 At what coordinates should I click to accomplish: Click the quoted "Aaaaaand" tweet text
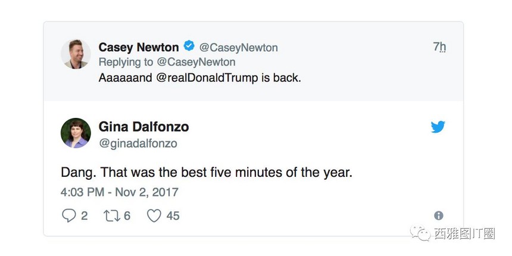tap(126, 78)
